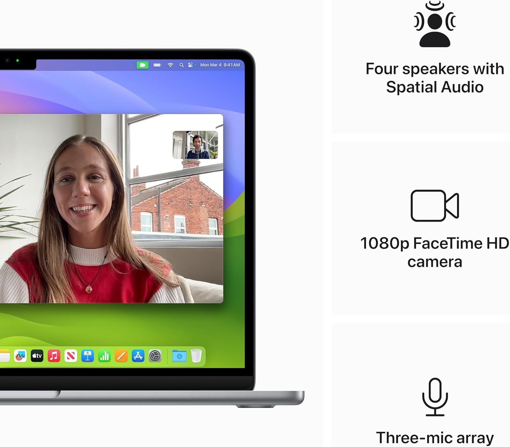Launch Keynote from the Dock
The image size is (510, 447).
click(87, 356)
